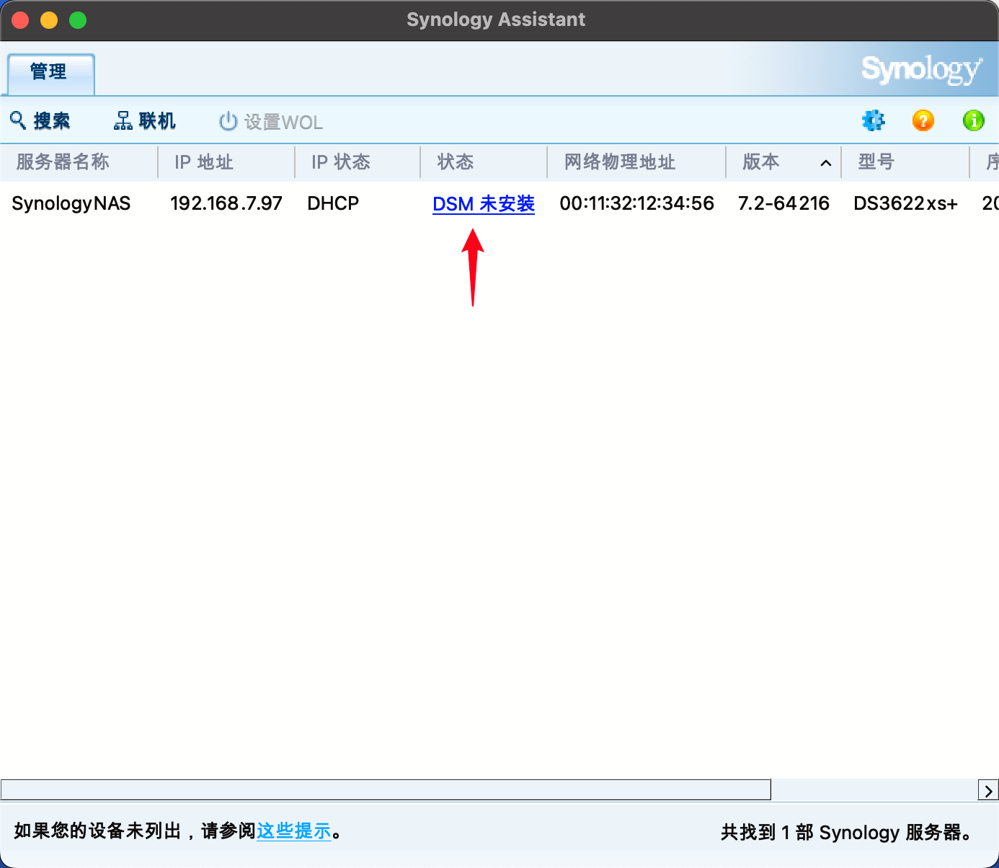
Task: Open settings via the blue gear icon
Action: point(873,120)
